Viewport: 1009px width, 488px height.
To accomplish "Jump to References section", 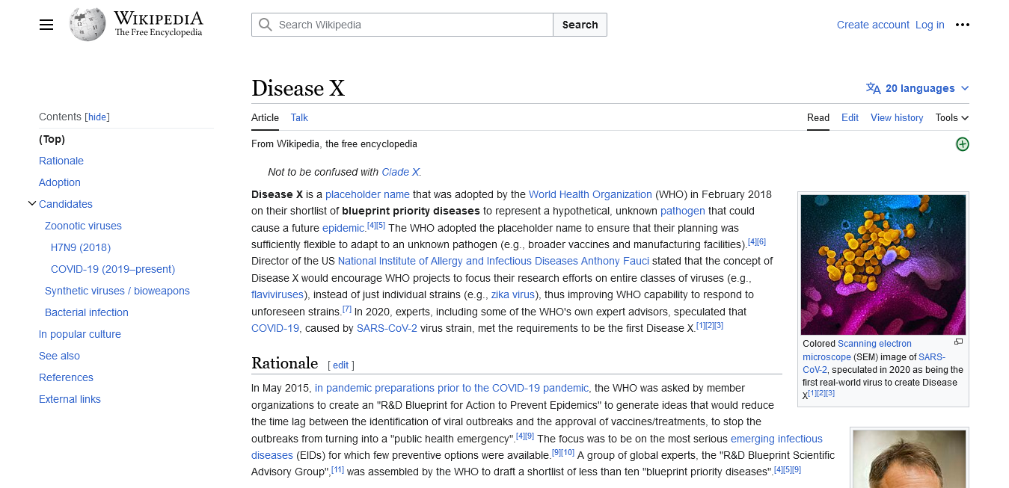I will [x=66, y=377].
